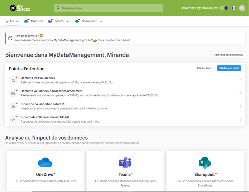
Task: Open the French flag language selector
Action: [x=233, y=8]
